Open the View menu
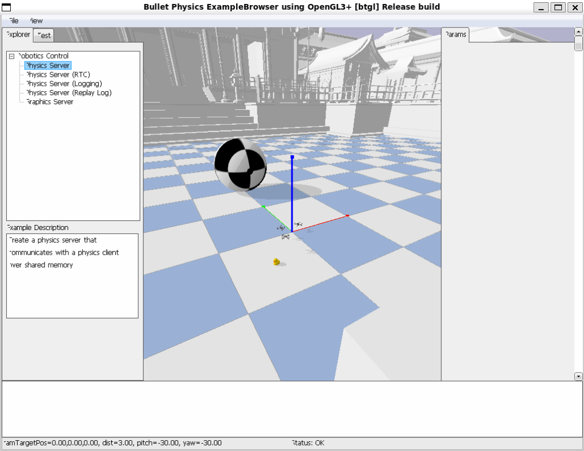Viewport: 584px width, 451px height. [35, 20]
